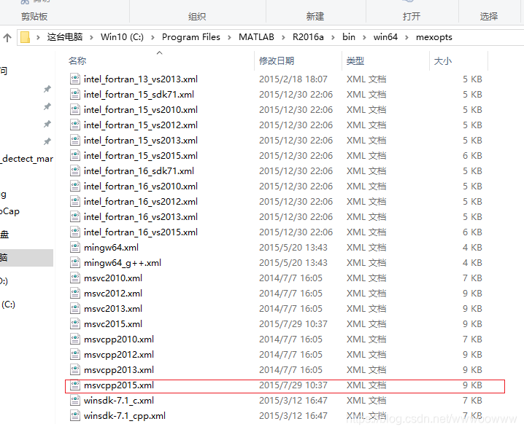Screen dimensions: 524x432
Task: Click file icon of intel_fortran_16_vs2010.xml
Action: click(x=75, y=186)
